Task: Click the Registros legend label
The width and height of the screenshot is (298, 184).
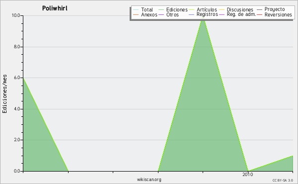Action: (207, 14)
